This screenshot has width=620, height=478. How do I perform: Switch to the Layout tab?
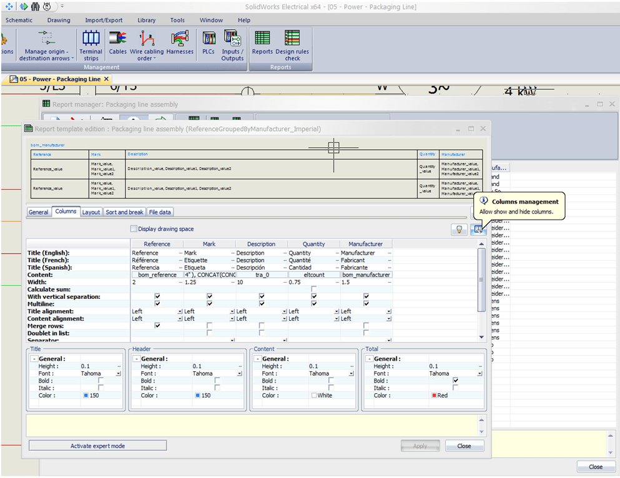[x=91, y=212]
